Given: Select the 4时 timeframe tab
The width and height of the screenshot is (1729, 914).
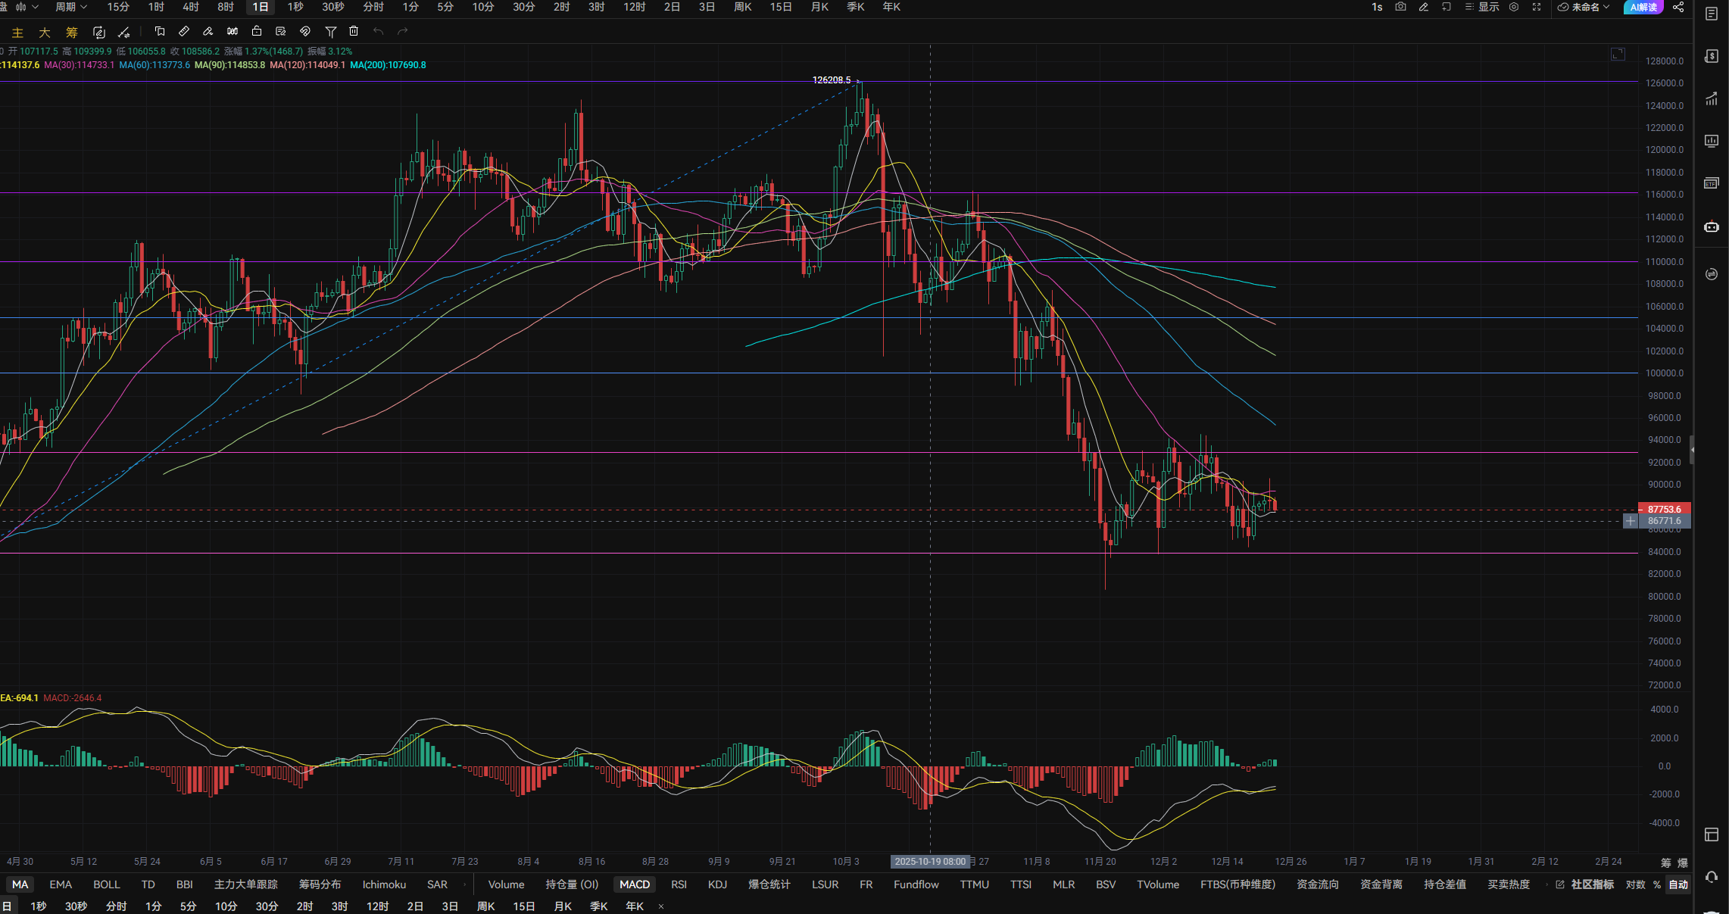Looking at the screenshot, I should [x=191, y=7].
